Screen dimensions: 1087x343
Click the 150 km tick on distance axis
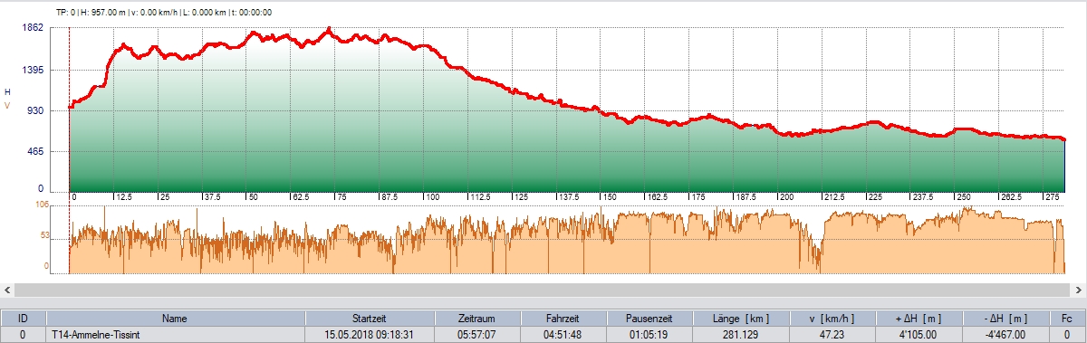click(609, 196)
